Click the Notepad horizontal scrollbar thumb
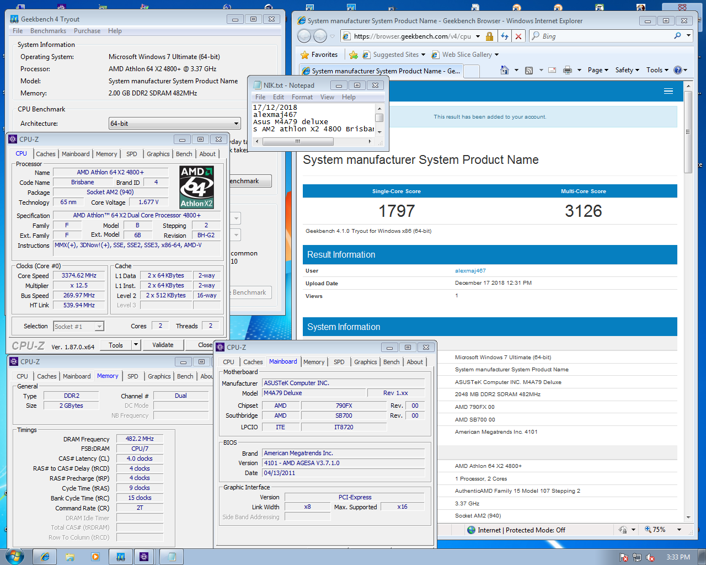The image size is (706, 565). click(297, 142)
